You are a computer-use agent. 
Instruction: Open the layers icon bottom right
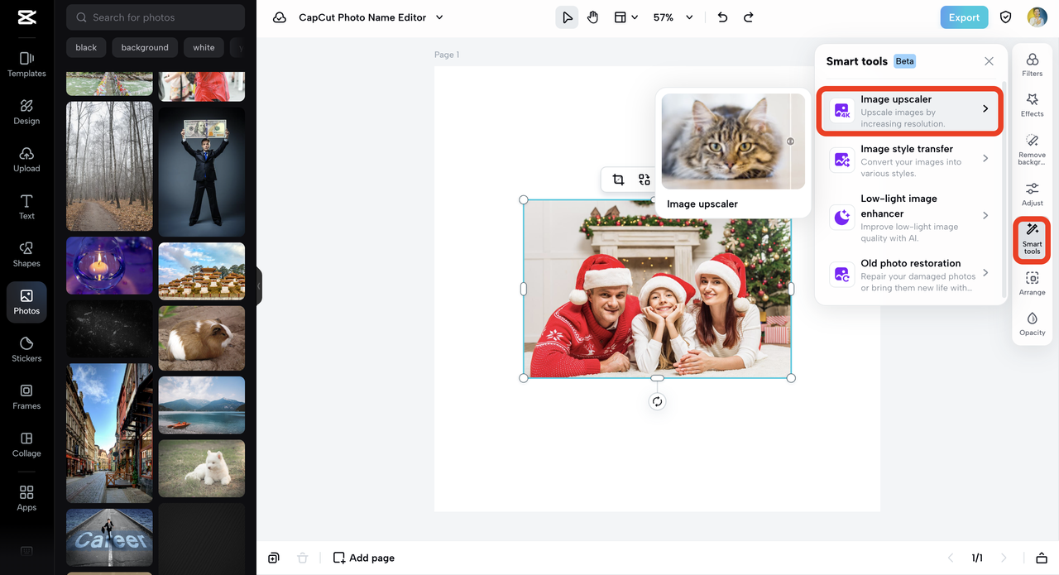point(1042,558)
